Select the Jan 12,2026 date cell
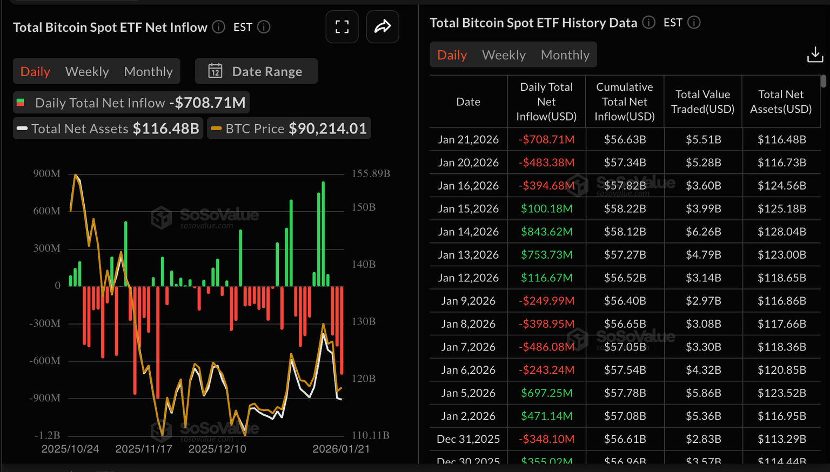The image size is (830, 472). (x=468, y=278)
